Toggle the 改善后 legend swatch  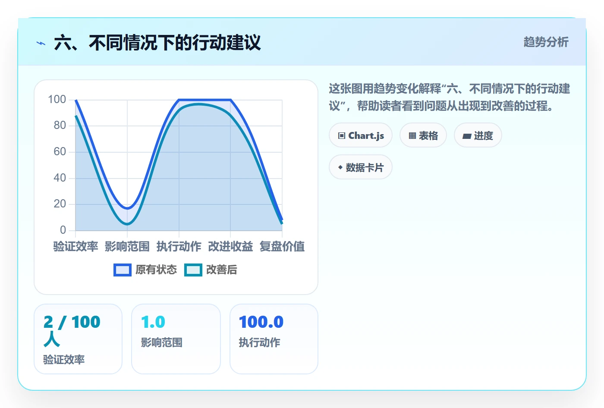click(193, 270)
